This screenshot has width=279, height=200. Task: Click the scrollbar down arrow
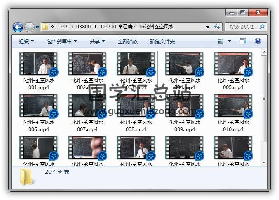pos(264,163)
